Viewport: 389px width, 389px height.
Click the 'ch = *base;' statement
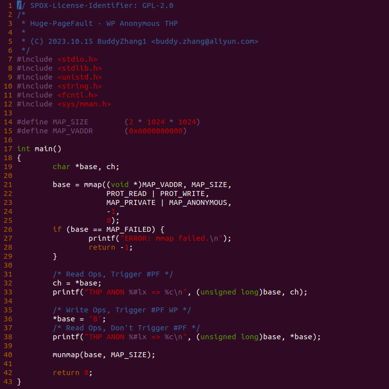77,283
